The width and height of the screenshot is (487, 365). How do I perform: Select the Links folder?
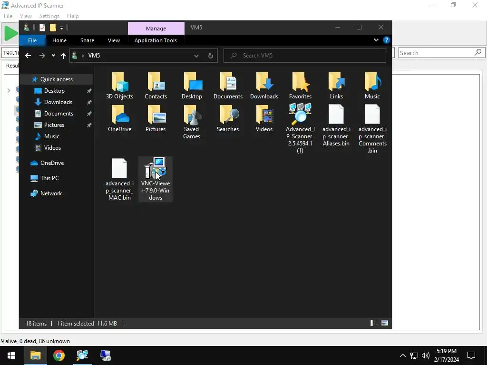336,86
